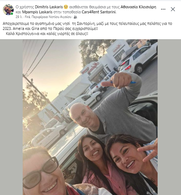Open Mpampis Laskaris tagged profile
Screen dimensions: 181x195
pyautogui.click(x=37, y=12)
